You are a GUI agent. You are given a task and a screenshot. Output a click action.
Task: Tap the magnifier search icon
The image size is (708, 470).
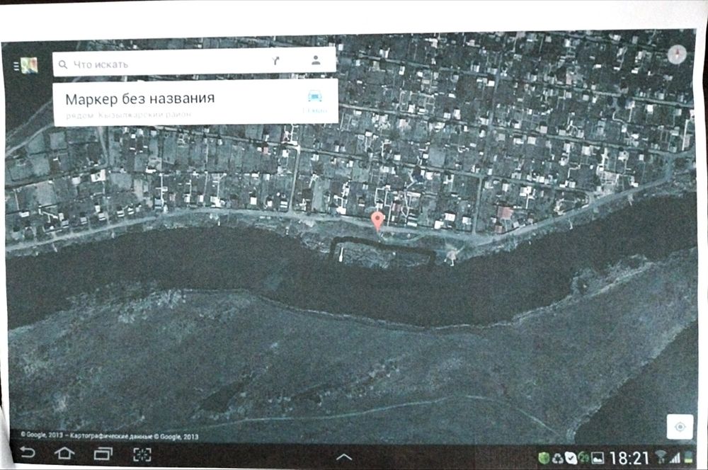63,64
